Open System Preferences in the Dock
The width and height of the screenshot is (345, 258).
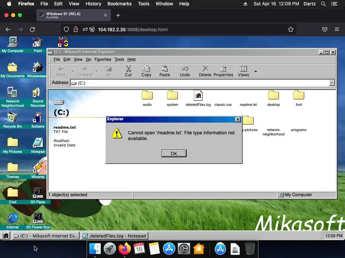(184, 249)
